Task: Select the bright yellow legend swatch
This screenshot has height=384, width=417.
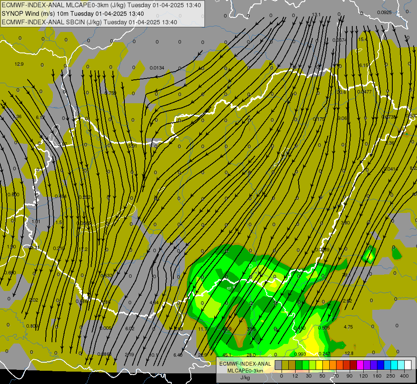Action: tap(319, 365)
